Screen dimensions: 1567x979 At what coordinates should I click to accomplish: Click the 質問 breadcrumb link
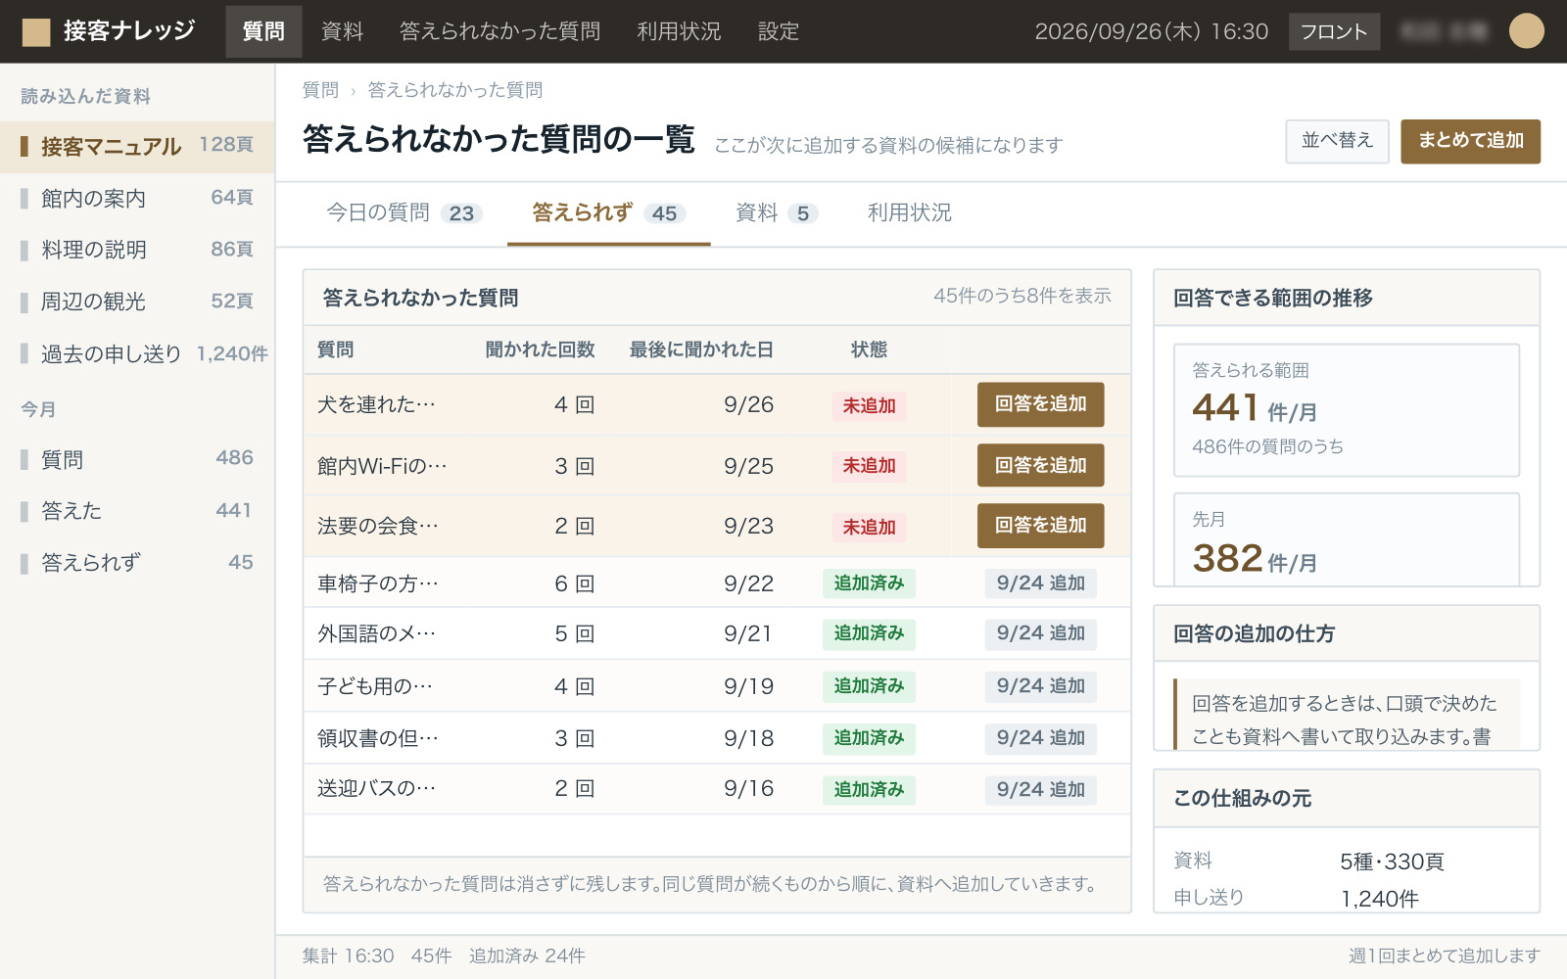tap(320, 90)
